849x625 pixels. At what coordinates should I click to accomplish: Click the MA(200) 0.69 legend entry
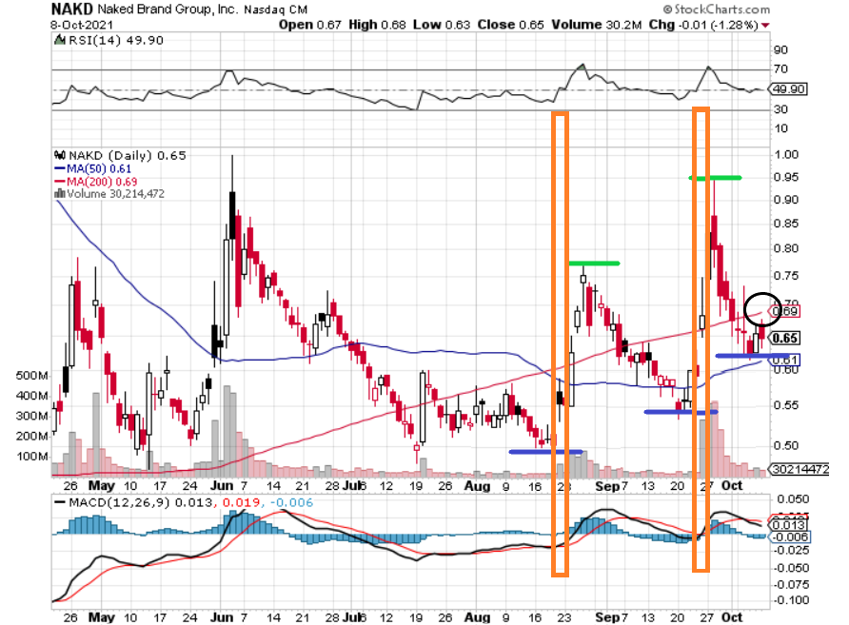click(x=95, y=182)
